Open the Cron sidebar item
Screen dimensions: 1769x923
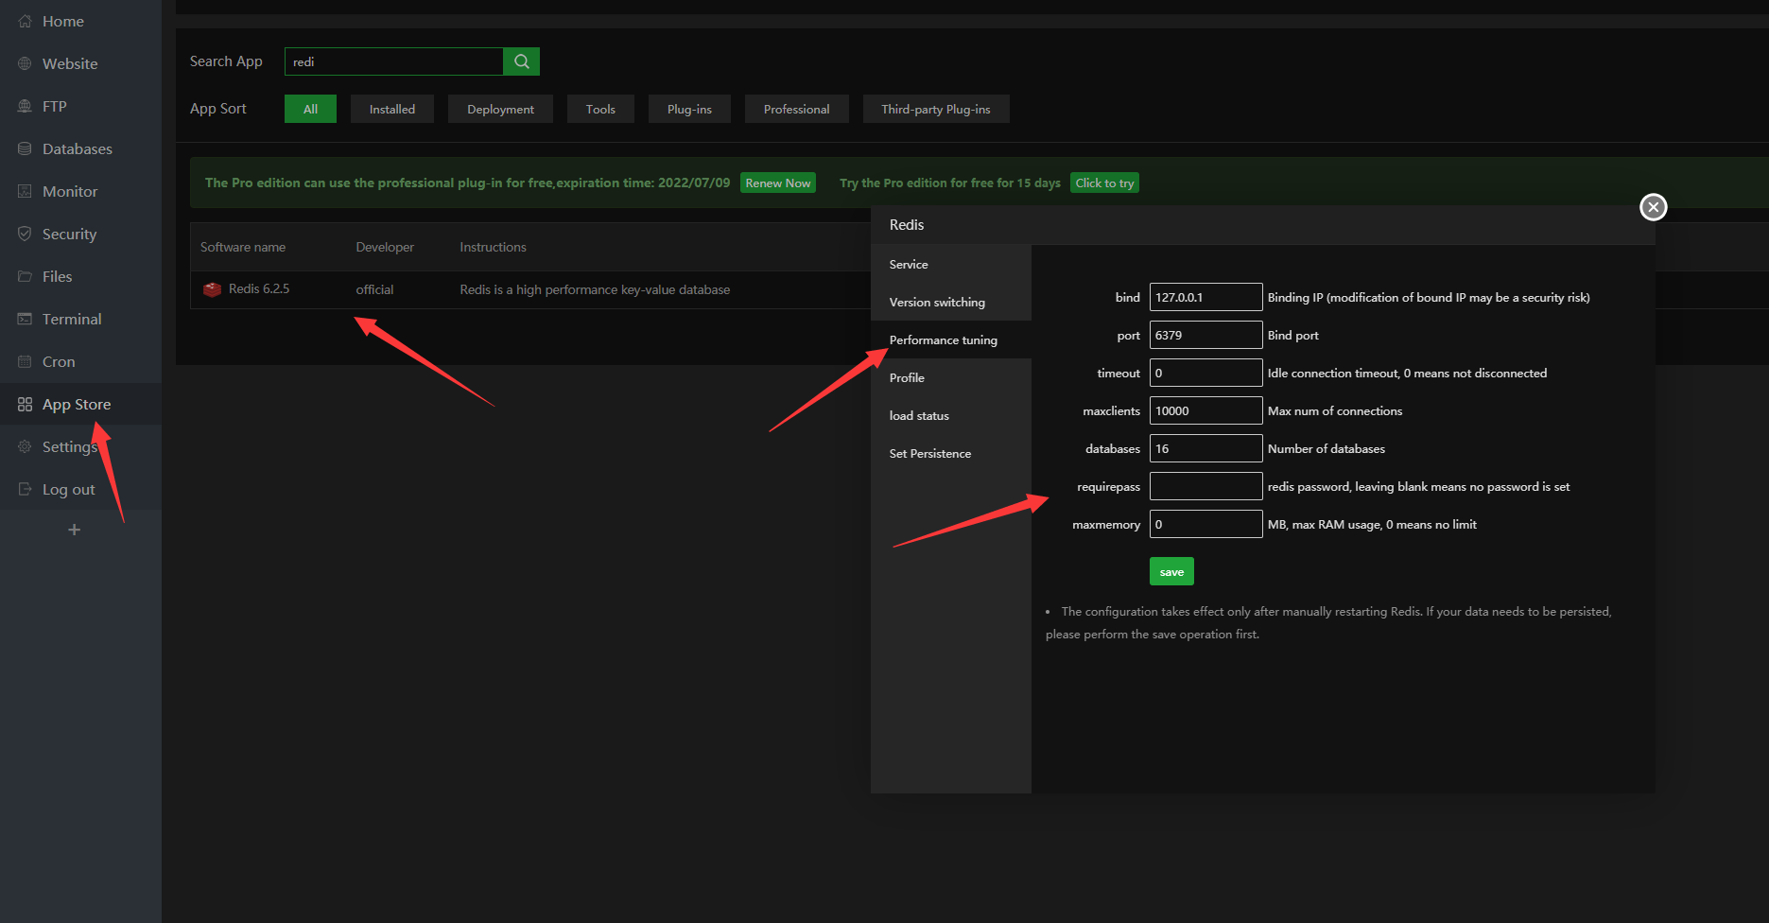pos(59,361)
